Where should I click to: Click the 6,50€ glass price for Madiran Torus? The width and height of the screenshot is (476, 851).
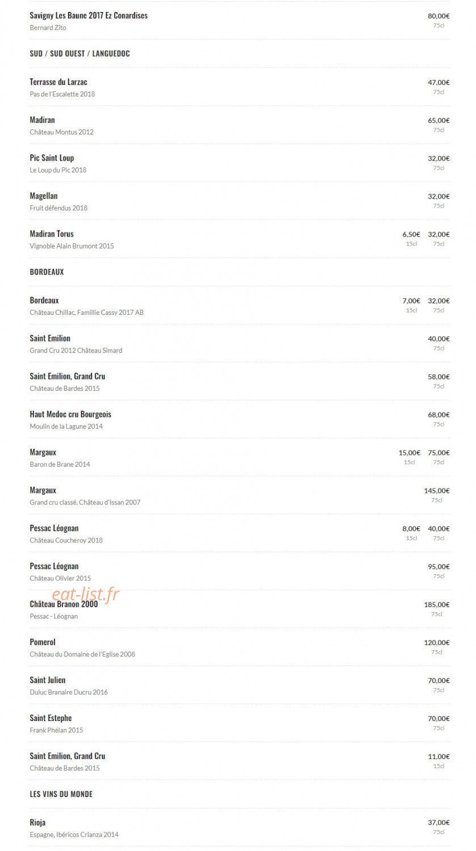(x=411, y=234)
